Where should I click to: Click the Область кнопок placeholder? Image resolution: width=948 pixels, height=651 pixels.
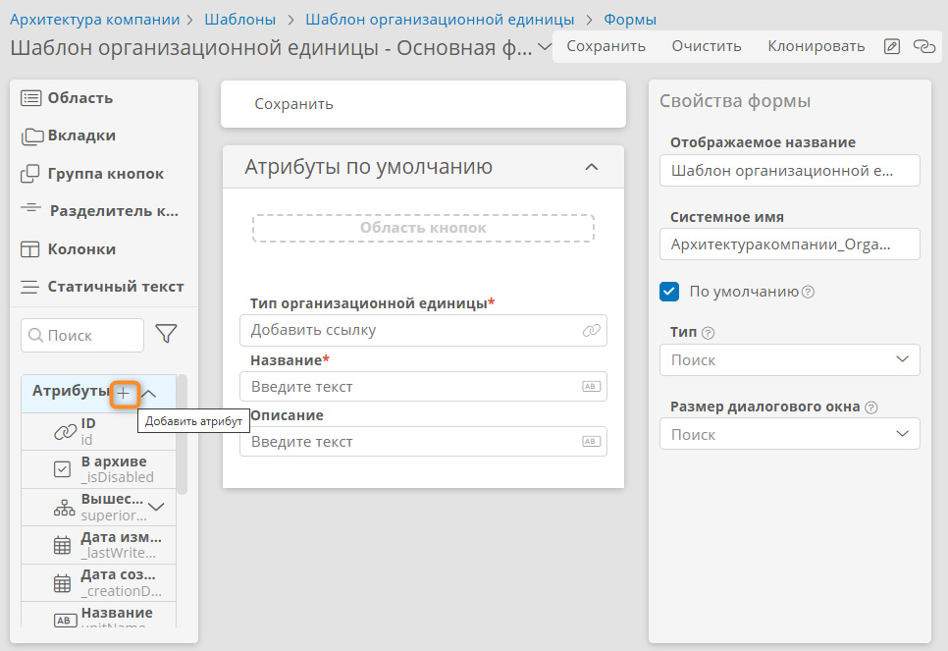click(x=423, y=228)
